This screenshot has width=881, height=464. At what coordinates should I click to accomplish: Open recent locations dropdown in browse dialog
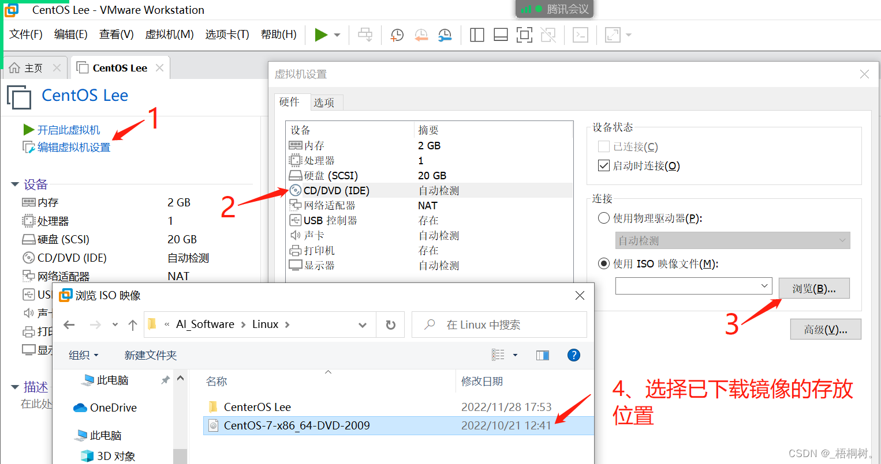pyautogui.click(x=115, y=325)
